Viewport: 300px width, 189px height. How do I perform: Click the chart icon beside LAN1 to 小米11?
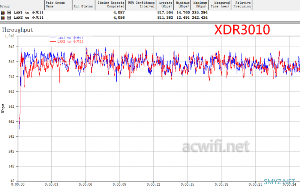coord(3,13)
